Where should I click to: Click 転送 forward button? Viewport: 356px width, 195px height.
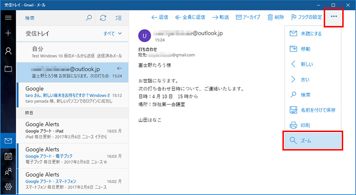[x=218, y=18]
